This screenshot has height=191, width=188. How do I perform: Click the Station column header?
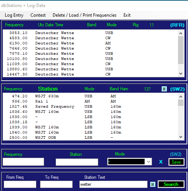coord(48,89)
